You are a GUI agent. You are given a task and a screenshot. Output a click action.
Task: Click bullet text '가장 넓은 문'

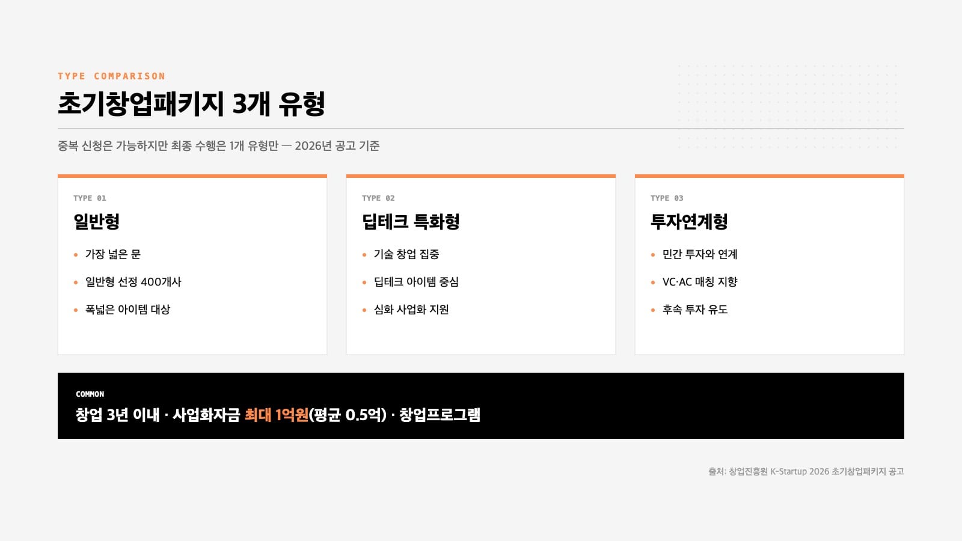coord(113,254)
